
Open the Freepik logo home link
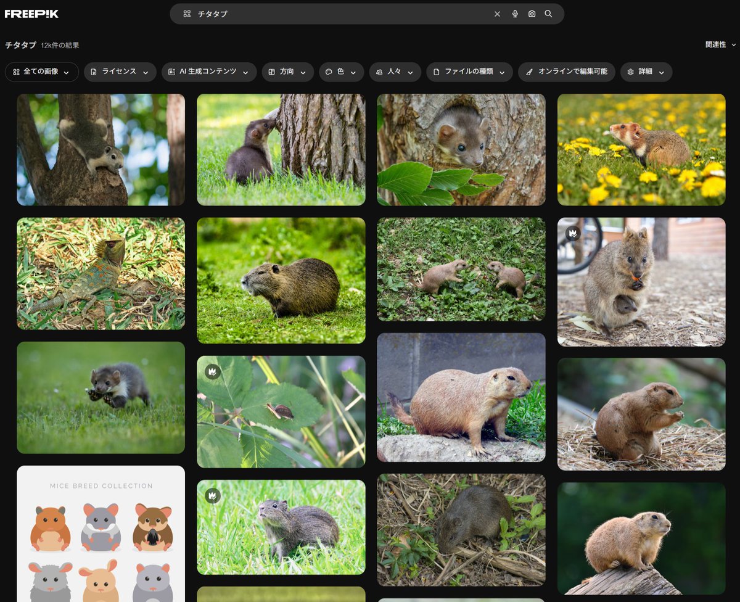point(31,14)
